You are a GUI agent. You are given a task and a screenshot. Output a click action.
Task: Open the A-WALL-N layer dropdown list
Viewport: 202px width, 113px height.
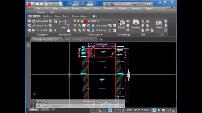(x=111, y=21)
